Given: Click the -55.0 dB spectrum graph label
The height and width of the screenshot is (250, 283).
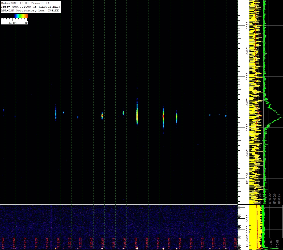Looking at the screenshot, I should 269,198.
